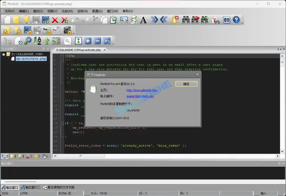Open the Find binoculars tool

186,20
